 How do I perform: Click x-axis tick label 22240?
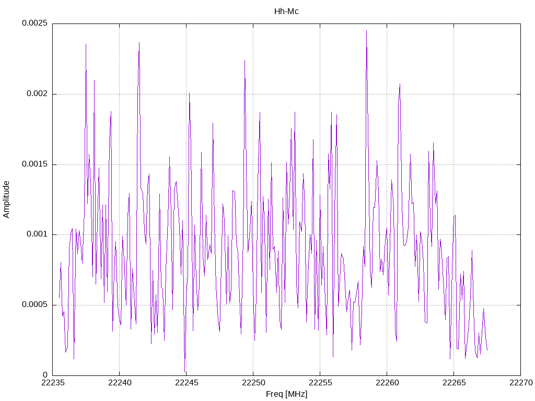(x=120, y=383)
